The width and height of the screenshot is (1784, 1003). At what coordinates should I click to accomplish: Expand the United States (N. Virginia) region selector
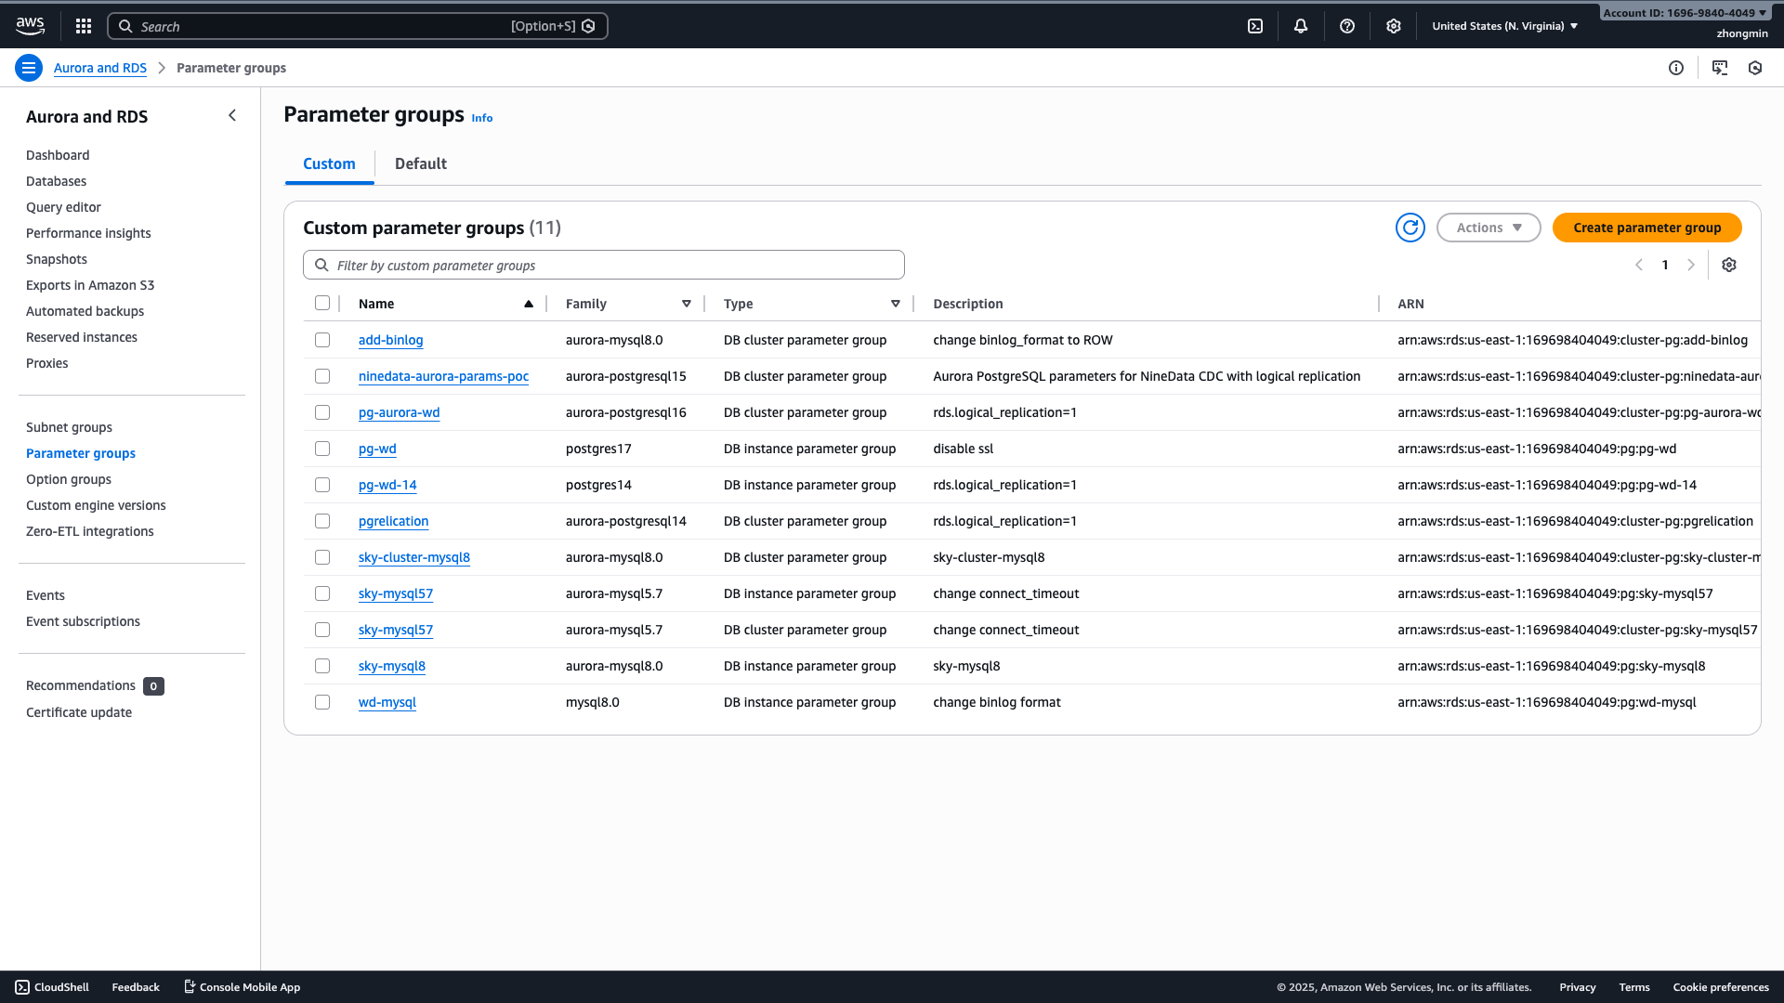click(x=1504, y=25)
